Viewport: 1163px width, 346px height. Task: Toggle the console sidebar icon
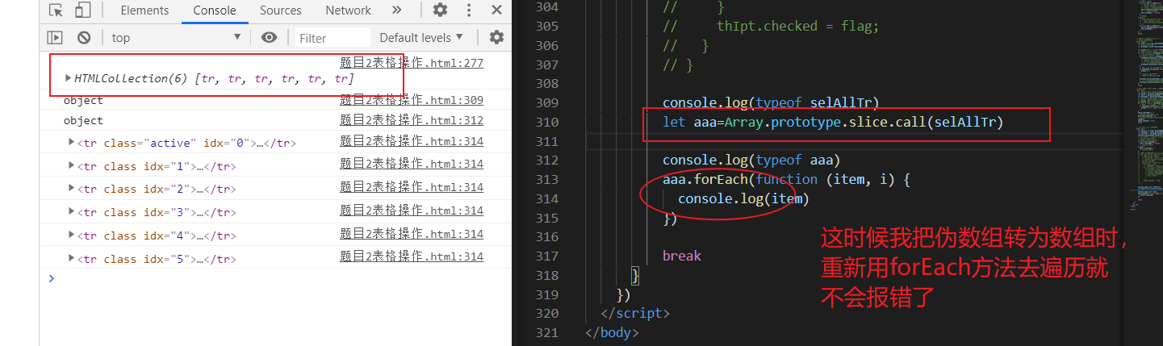pos(55,37)
